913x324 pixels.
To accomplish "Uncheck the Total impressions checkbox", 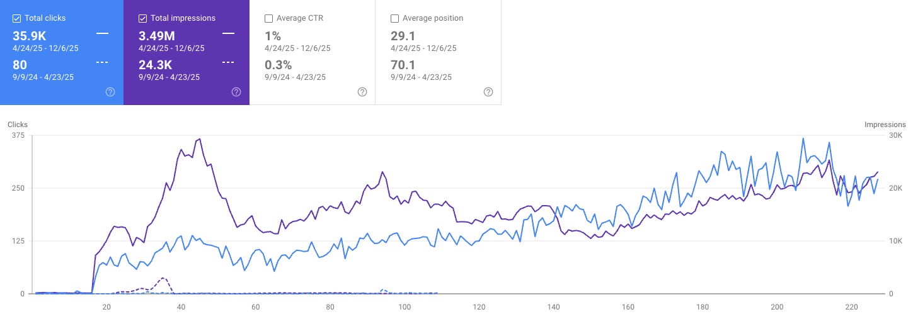I will (x=143, y=18).
